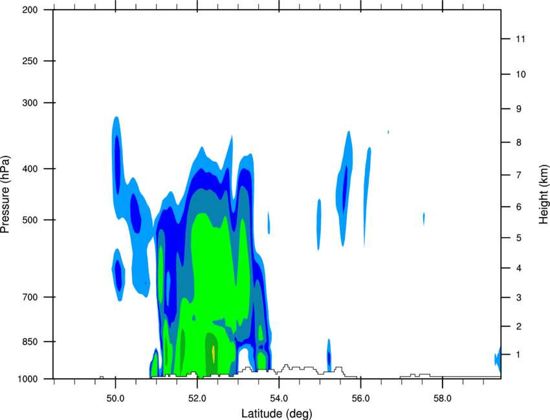Click the yellow maximum contour near the surface

click(x=213, y=354)
